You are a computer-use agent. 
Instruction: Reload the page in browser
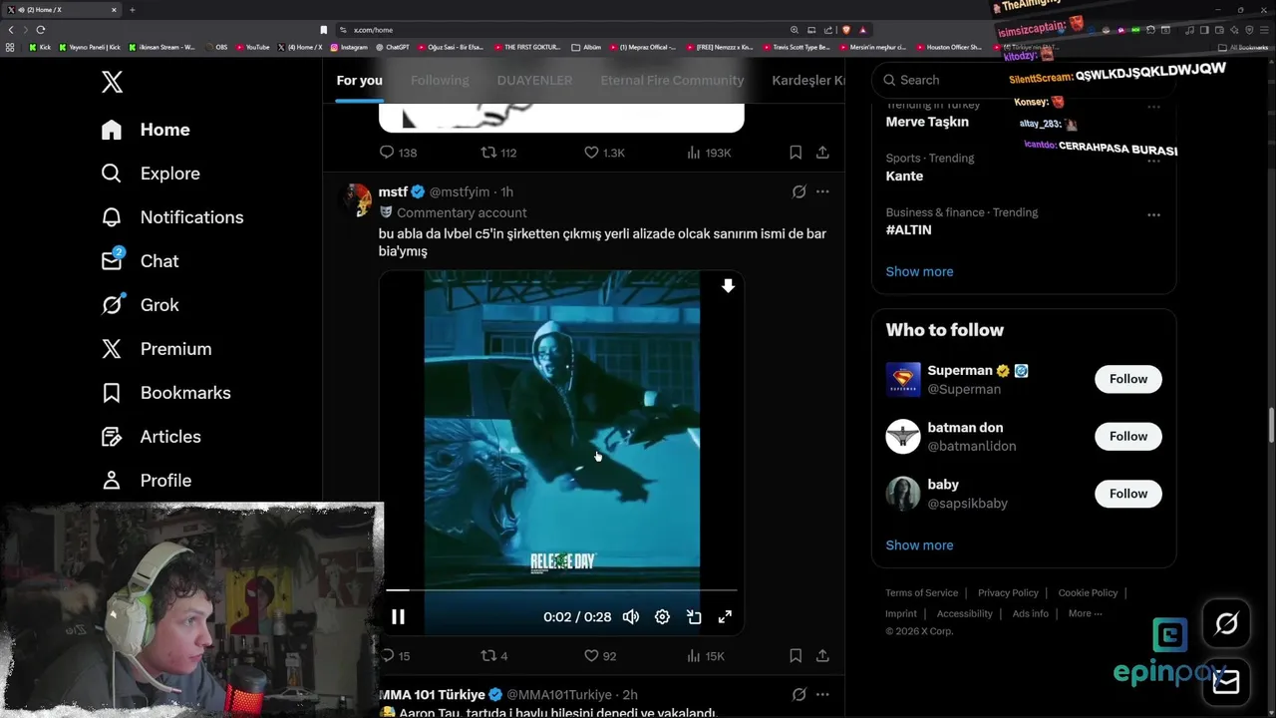(40, 30)
